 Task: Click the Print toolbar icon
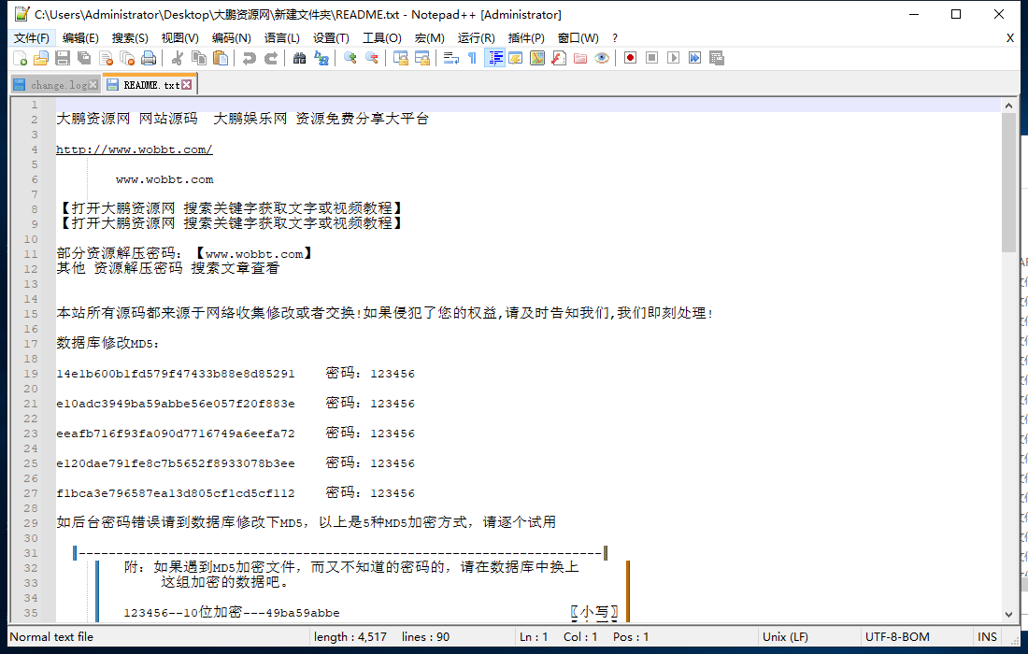click(148, 58)
